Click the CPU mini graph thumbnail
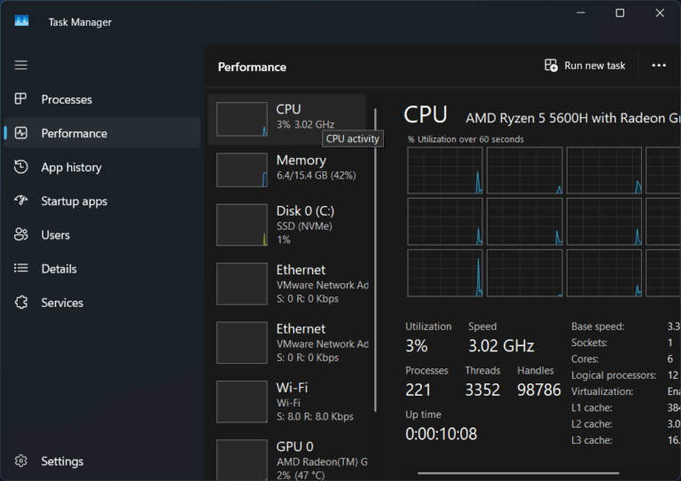The height and width of the screenshot is (481, 681). (x=242, y=120)
